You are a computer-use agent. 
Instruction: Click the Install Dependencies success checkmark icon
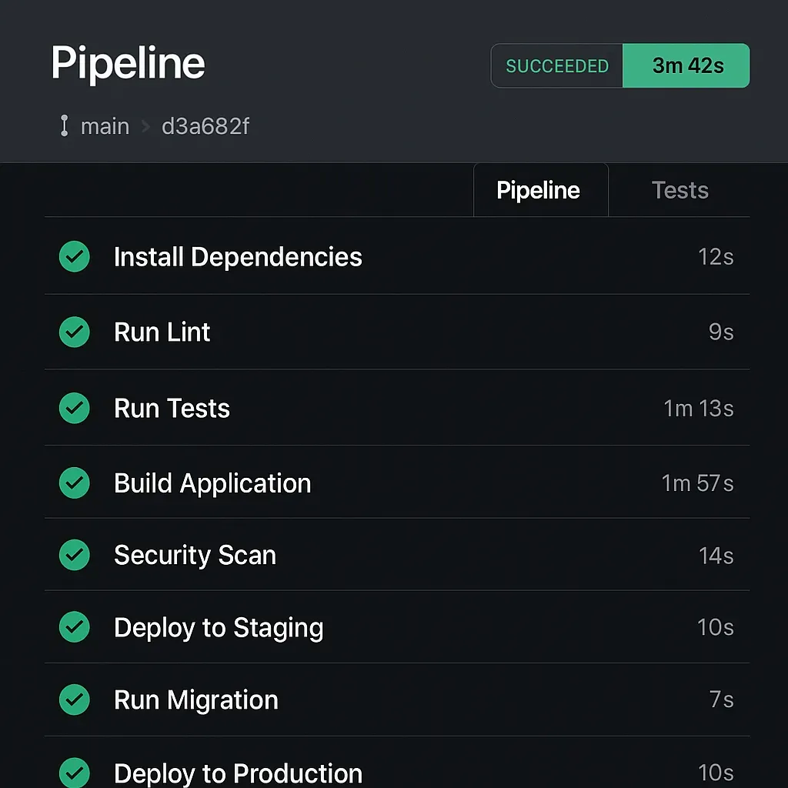tap(75, 257)
